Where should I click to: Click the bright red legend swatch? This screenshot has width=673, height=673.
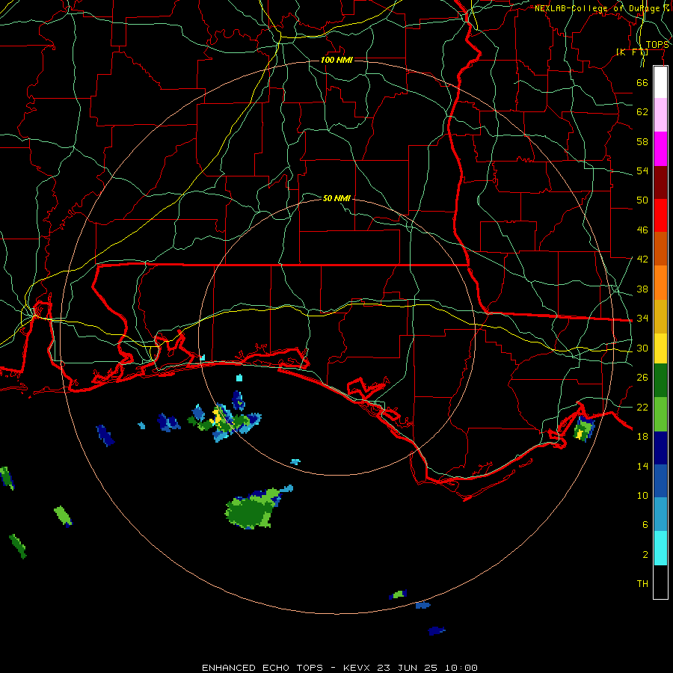660,215
